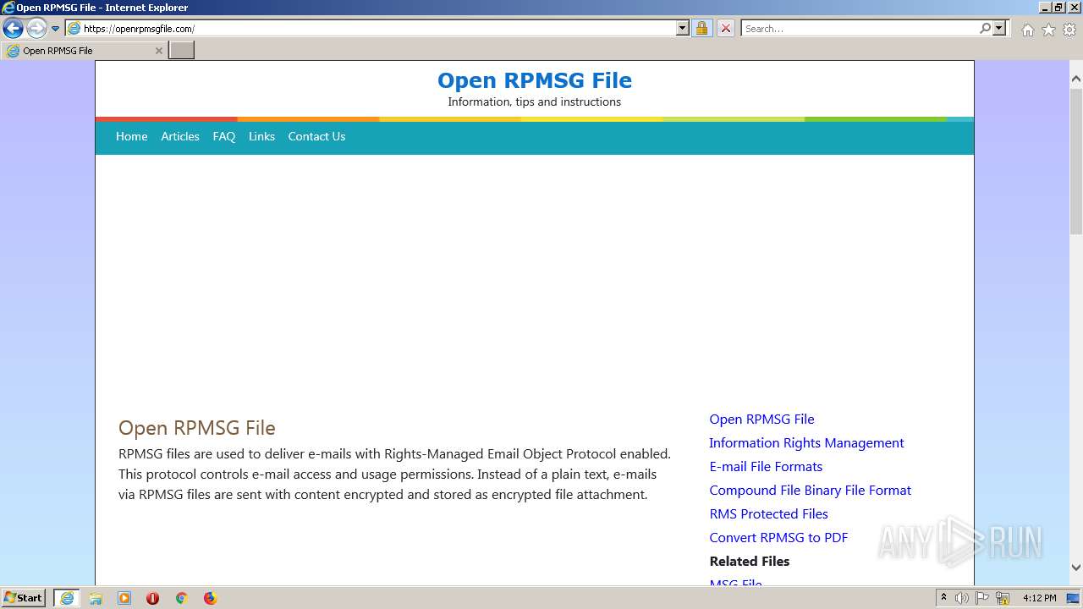Click the Search box in Internet Explorer
The height and width of the screenshot is (609, 1083).
859,28
